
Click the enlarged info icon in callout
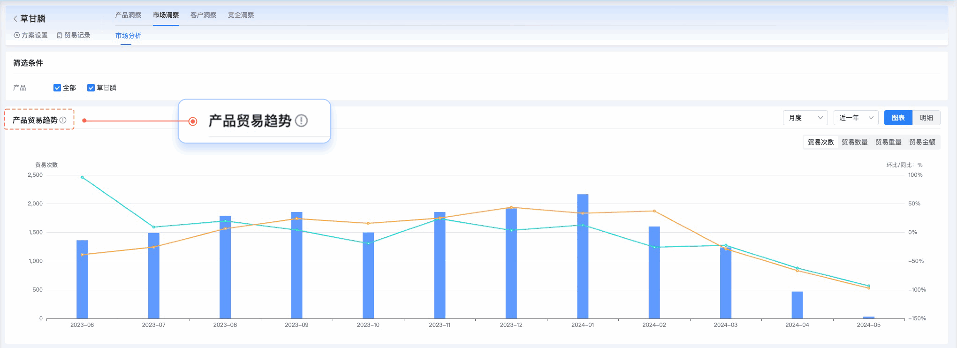pyautogui.click(x=301, y=121)
